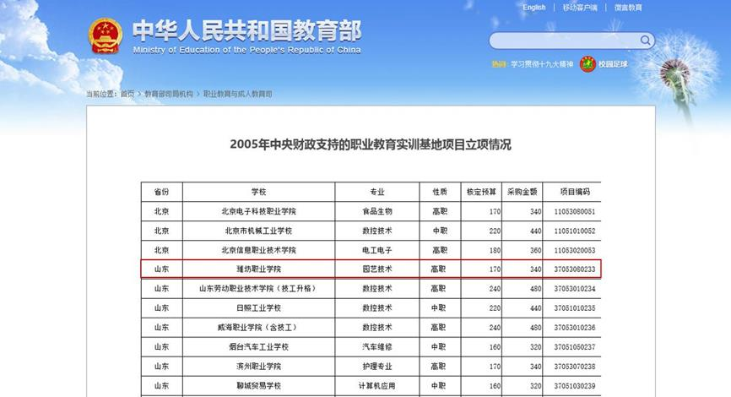Viewport: 731px width, 397px height.
Task: Select the cell 滨州职业学院
Action: click(x=259, y=367)
